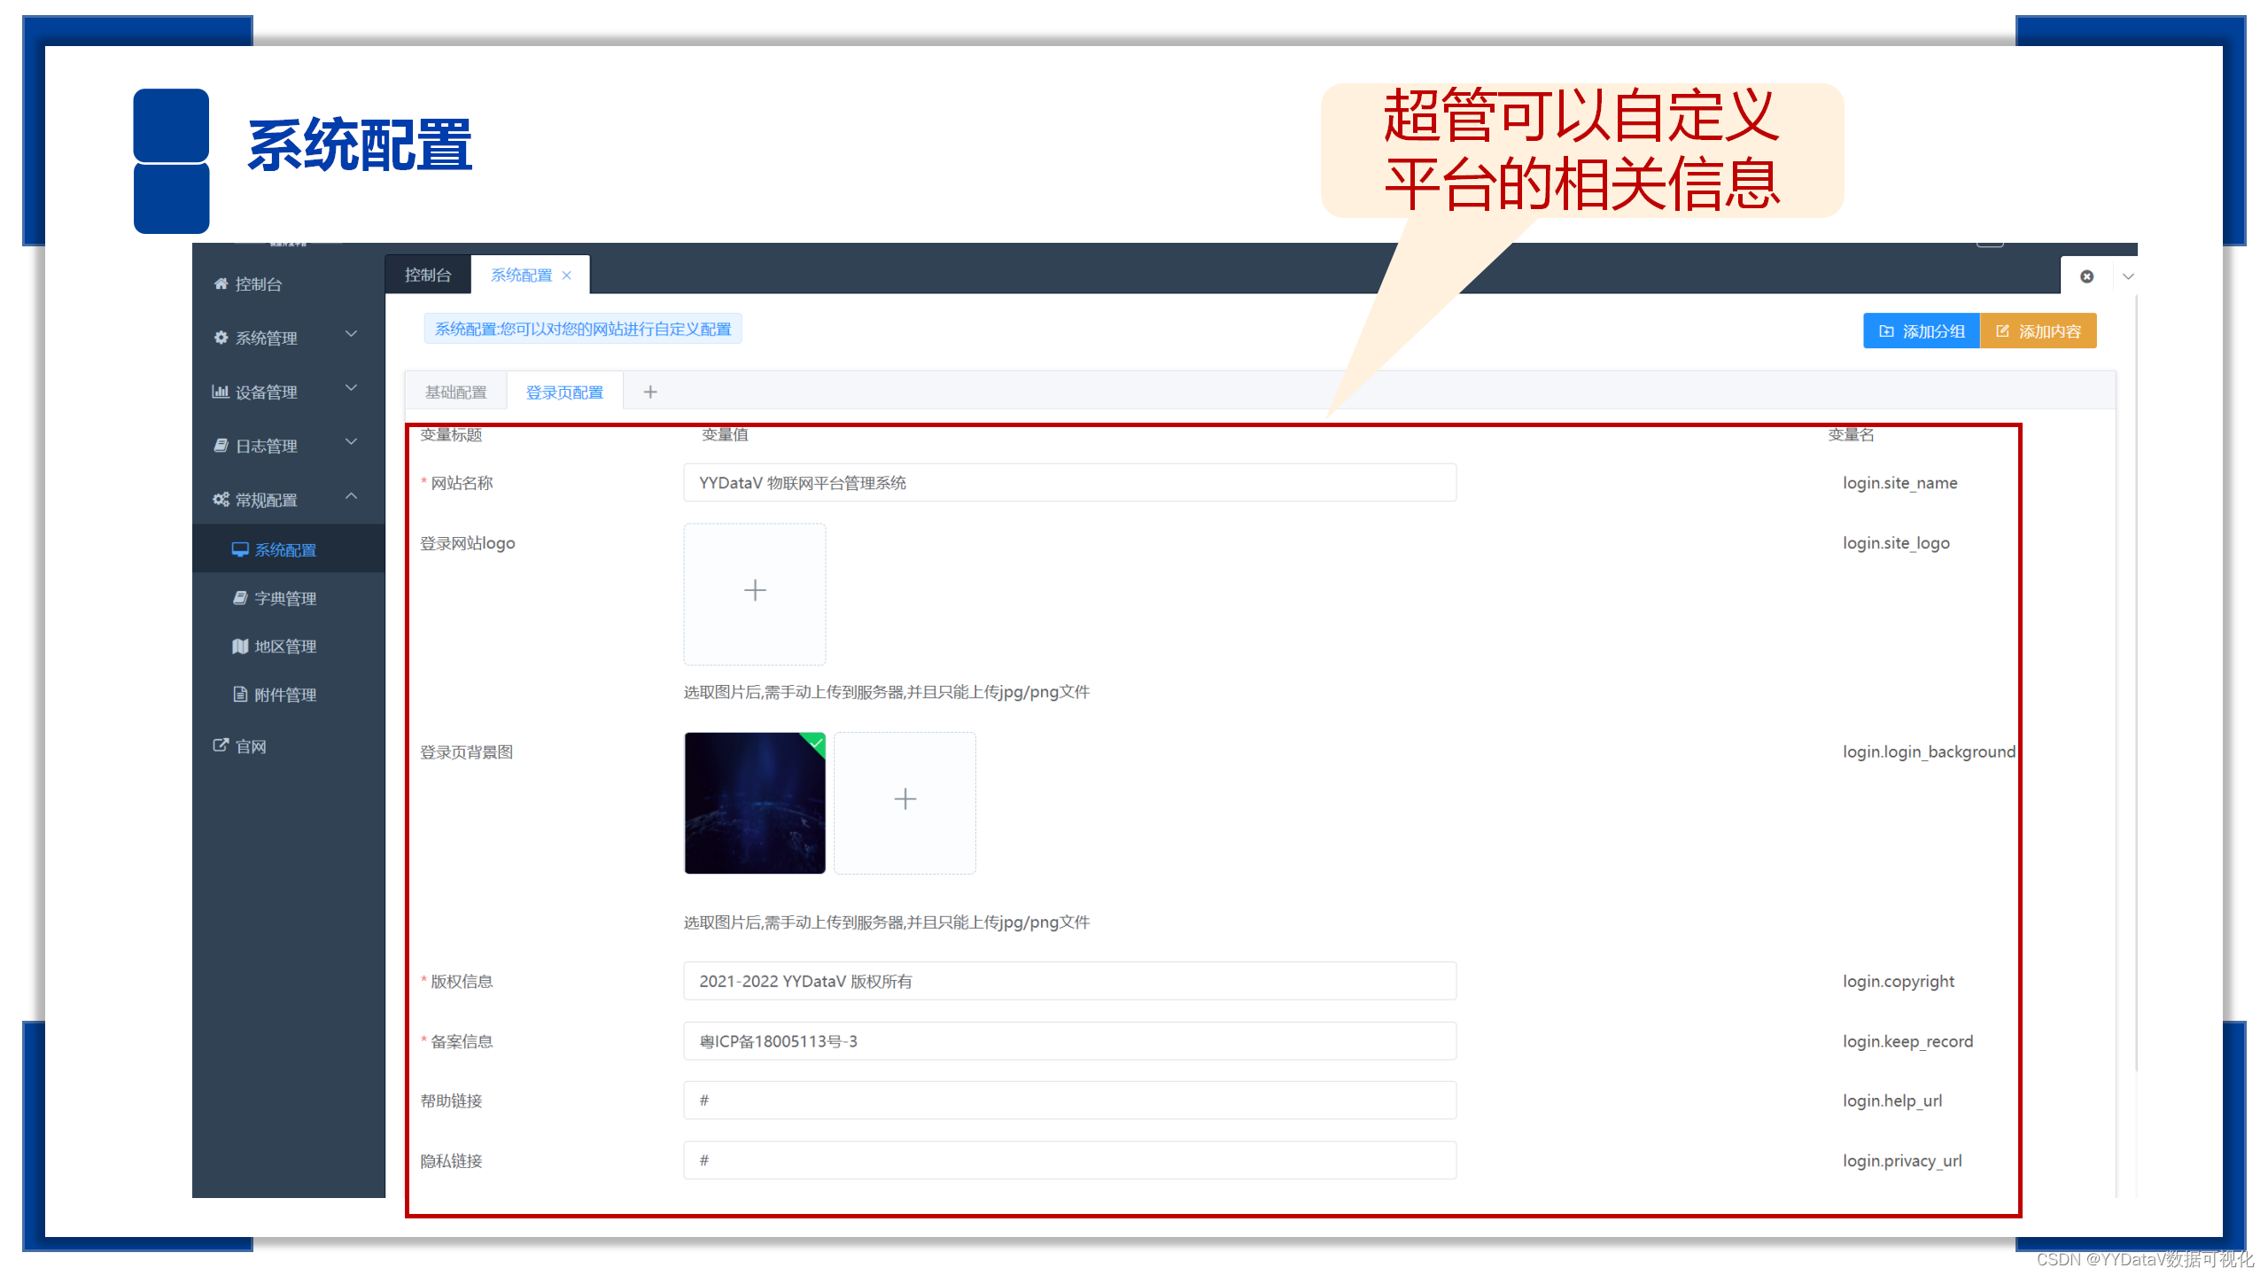Viewport: 2268px width, 1276px height.
Task: Expand the 设备管理 menu chevron
Action: pyautogui.click(x=351, y=388)
